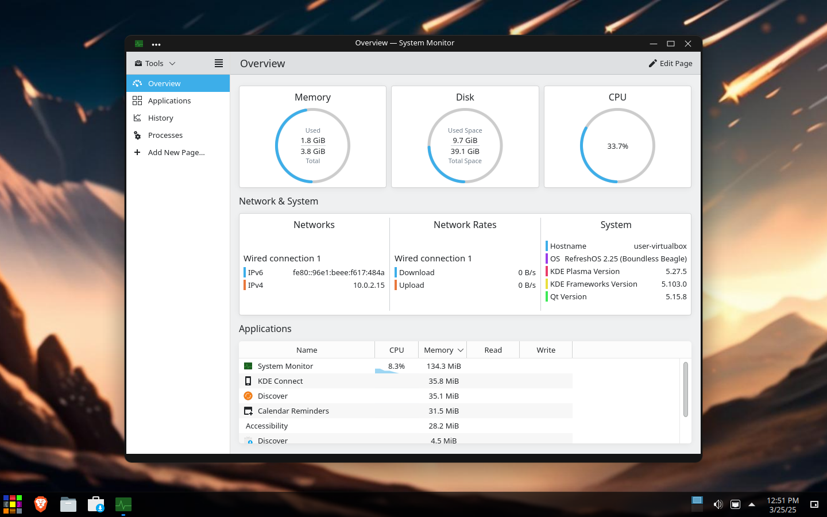Image resolution: width=827 pixels, height=517 pixels.
Task: Expand hidden system tray icons arrow
Action: point(752,504)
